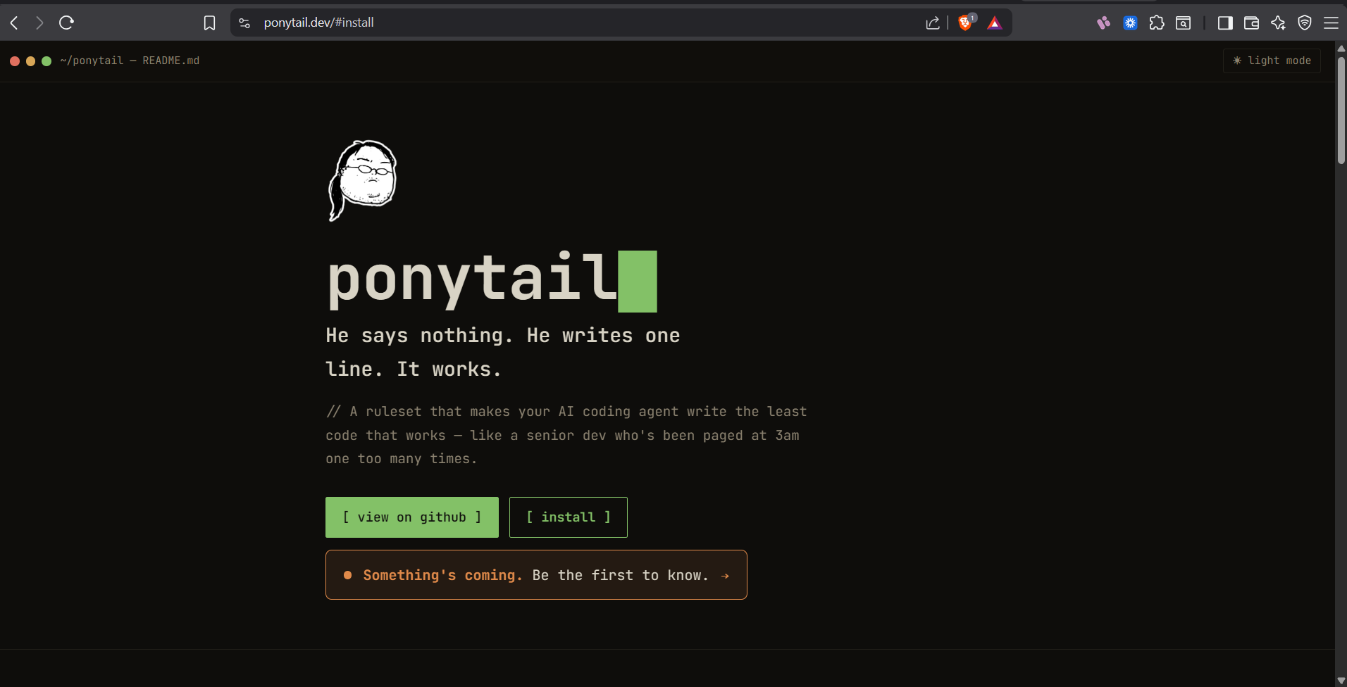Screen dimensions: 1347x687
Task: Open Brave Rewards triangle icon
Action: tap(995, 23)
